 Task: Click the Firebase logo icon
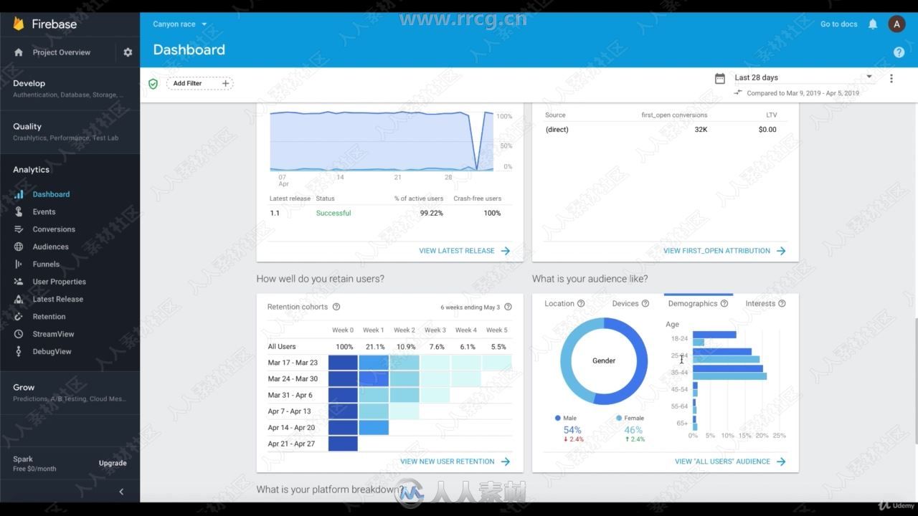(x=19, y=24)
